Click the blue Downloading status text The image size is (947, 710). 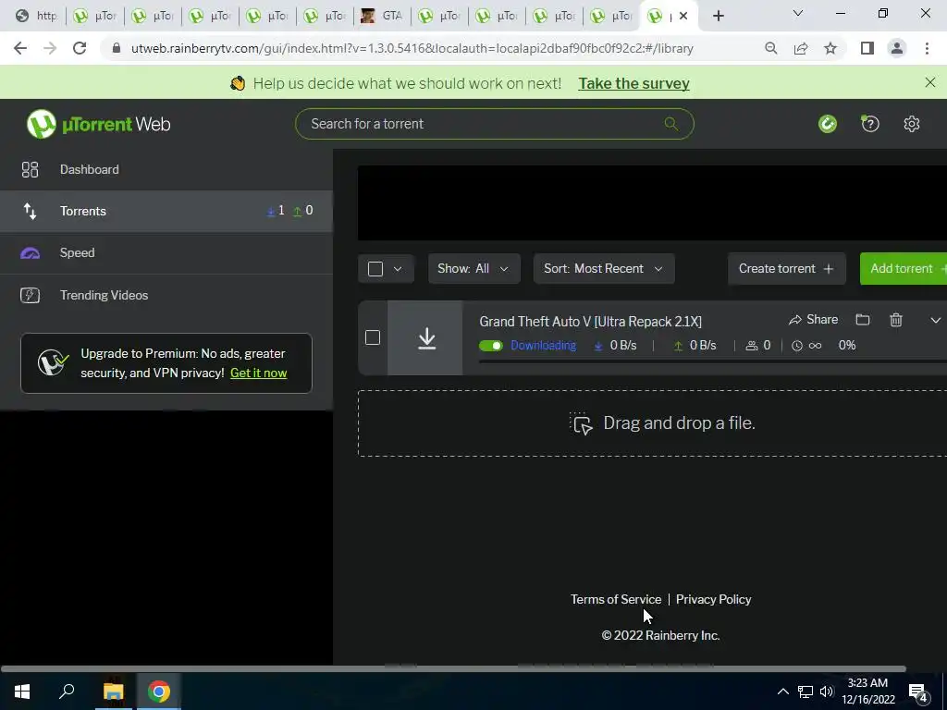coord(543,346)
